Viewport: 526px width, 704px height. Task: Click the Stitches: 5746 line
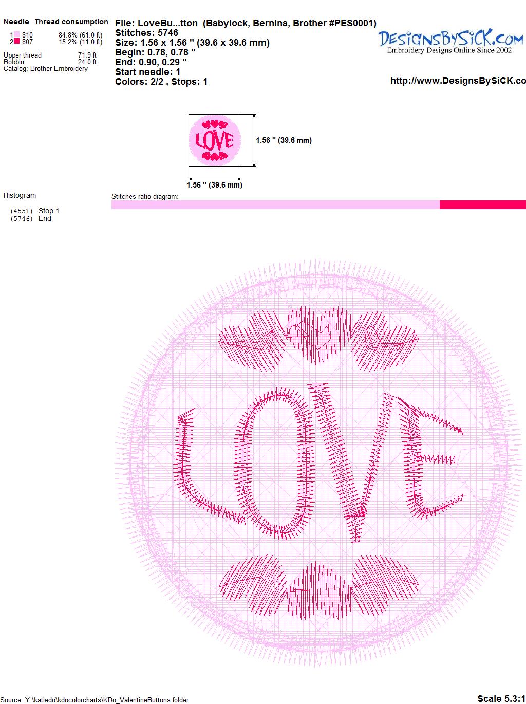tap(146, 33)
